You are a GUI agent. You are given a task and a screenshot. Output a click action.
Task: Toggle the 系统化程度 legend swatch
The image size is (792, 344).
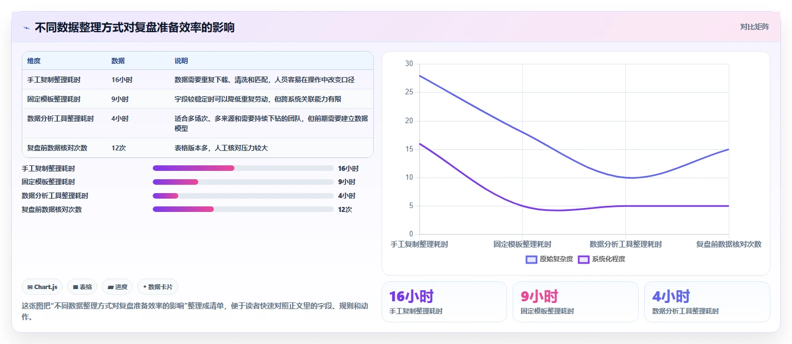584,259
